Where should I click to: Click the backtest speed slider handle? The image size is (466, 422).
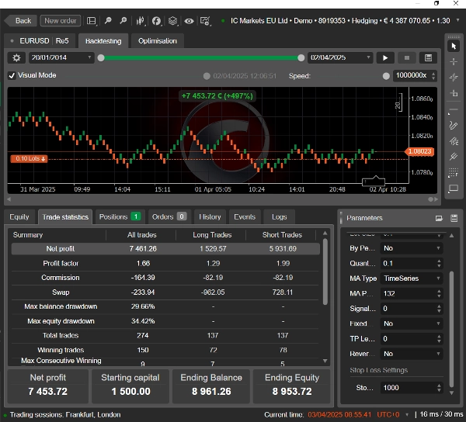386,76
